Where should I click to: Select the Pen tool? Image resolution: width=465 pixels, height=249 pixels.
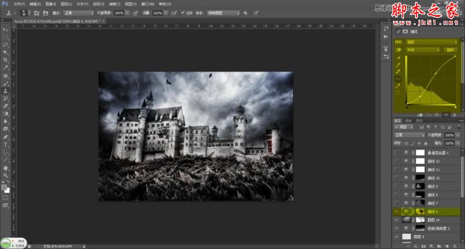pos(5,137)
